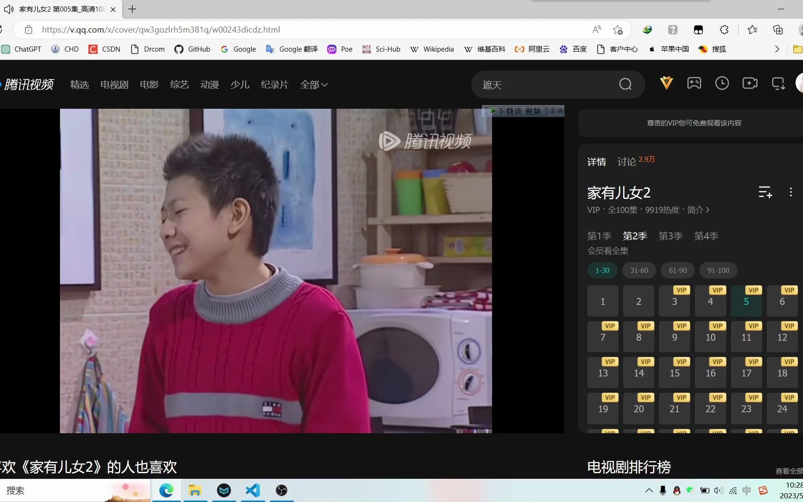Switch to 第3季 season
803x502 pixels.
[671, 236]
